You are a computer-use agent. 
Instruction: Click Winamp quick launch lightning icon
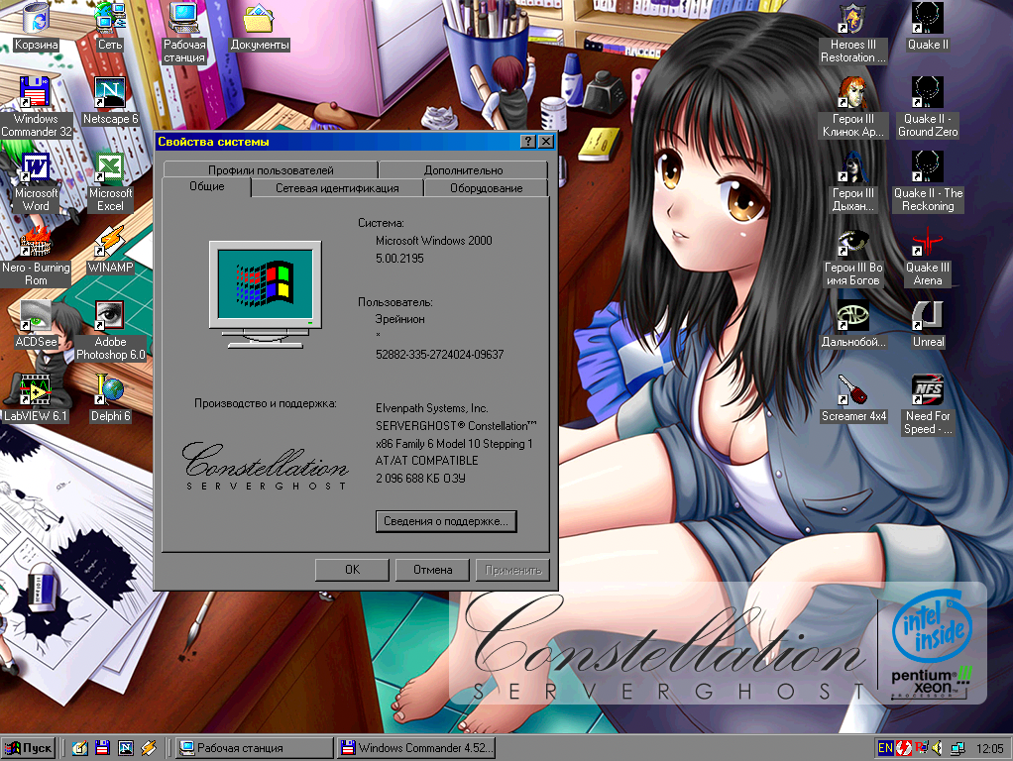pyautogui.click(x=149, y=748)
